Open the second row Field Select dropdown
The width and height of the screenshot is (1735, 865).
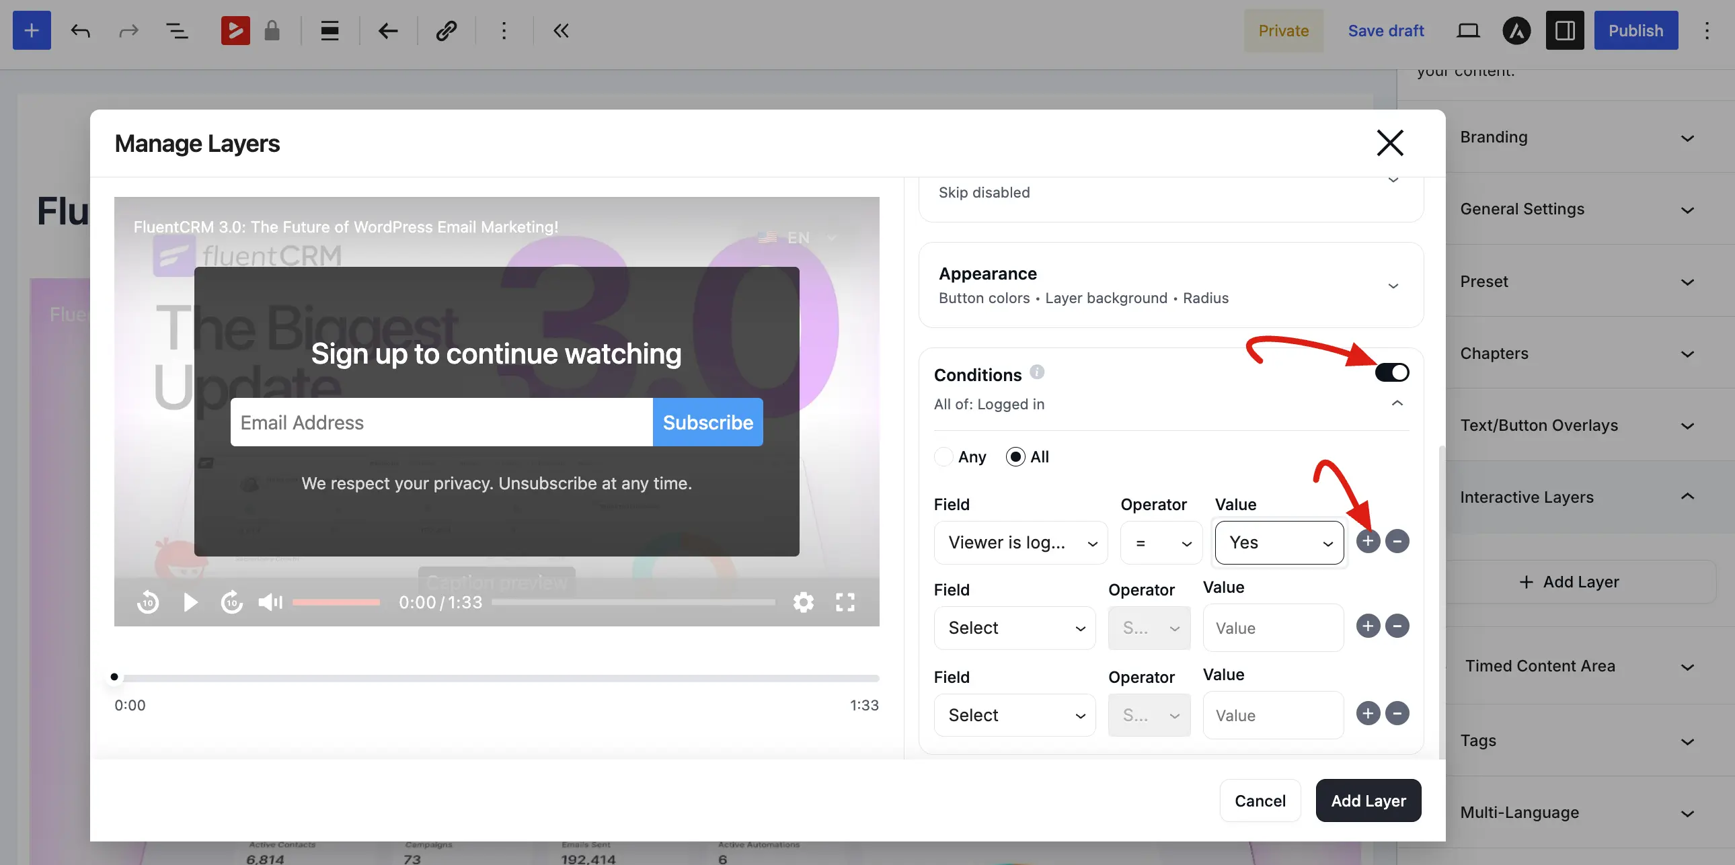click(1015, 628)
